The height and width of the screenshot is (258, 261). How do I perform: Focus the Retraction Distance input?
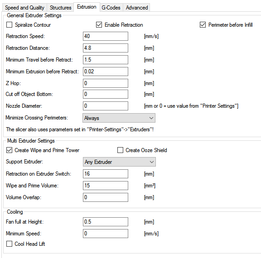click(106, 48)
